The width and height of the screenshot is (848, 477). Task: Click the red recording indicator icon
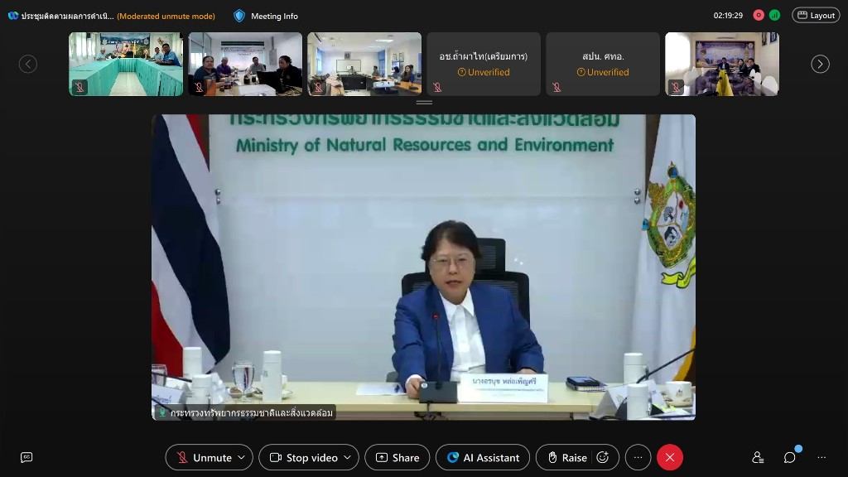759,15
